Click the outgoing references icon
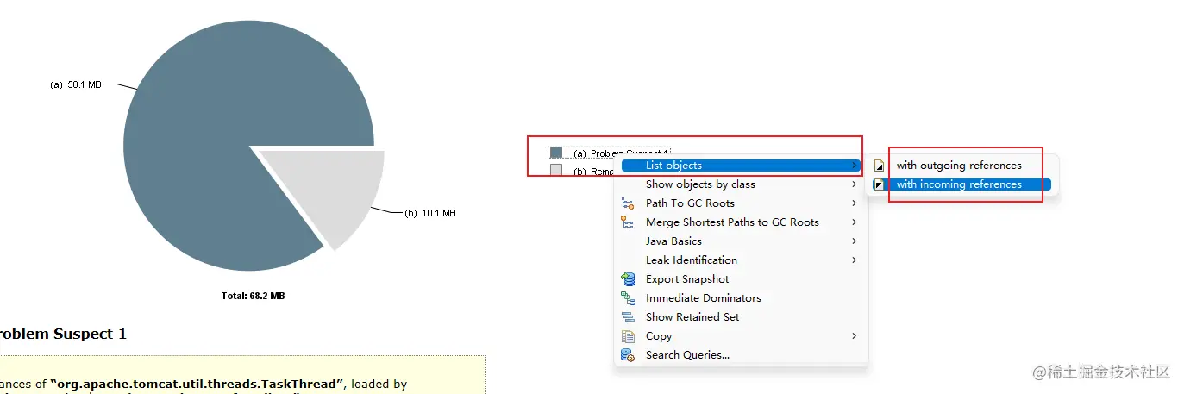Viewport: 1184px width, 394px height. pos(879,166)
